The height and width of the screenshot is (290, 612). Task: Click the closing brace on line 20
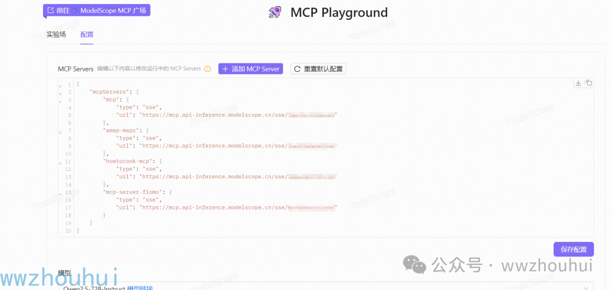pyautogui.click(x=78, y=231)
